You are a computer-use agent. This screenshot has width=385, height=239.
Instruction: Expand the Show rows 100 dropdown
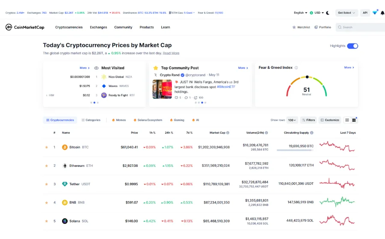(293, 120)
